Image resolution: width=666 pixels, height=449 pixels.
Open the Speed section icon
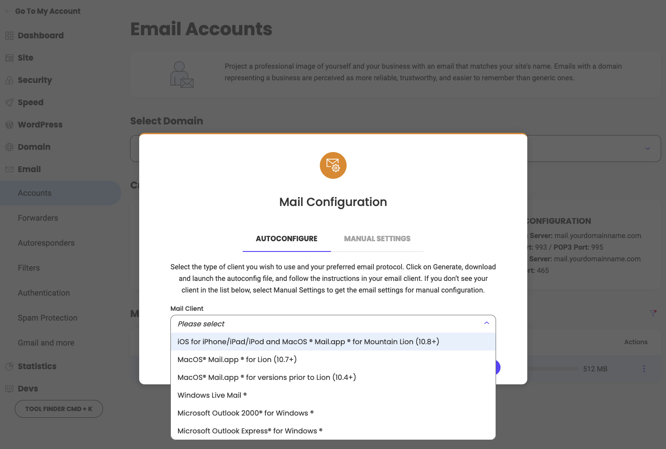9,102
